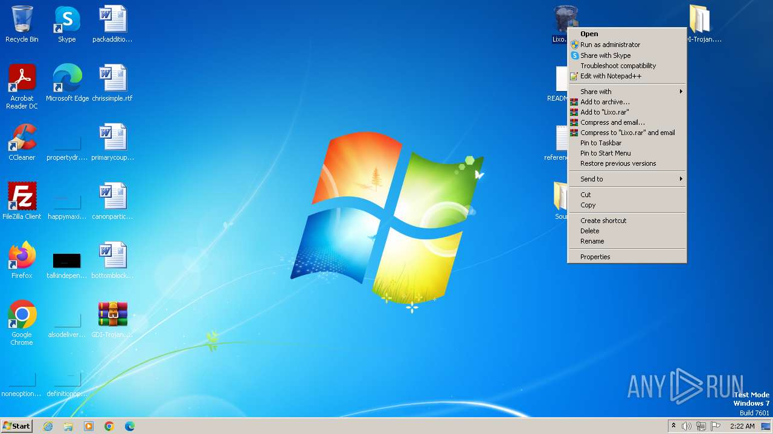Screen dimensions: 773x434
Task: Choose Troubleshoot compatibility
Action: coord(627,66)
